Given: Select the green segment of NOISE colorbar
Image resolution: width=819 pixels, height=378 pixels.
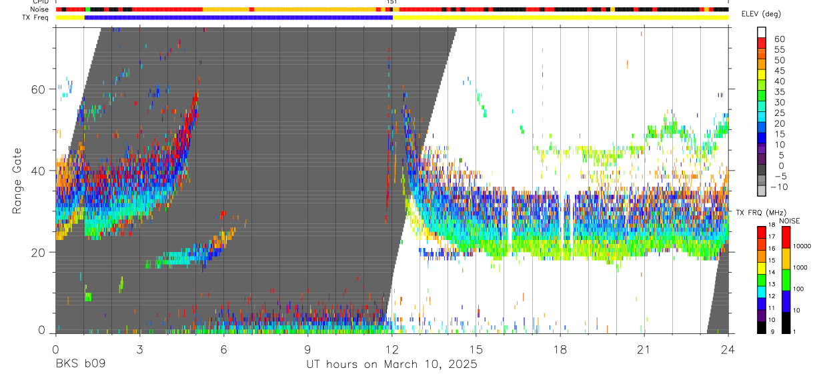Looking at the screenshot, I should point(785,280).
